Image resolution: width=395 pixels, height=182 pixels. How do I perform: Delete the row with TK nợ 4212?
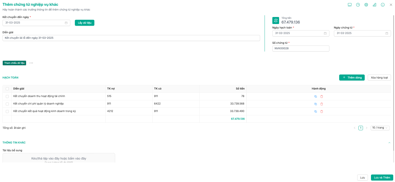(322, 111)
